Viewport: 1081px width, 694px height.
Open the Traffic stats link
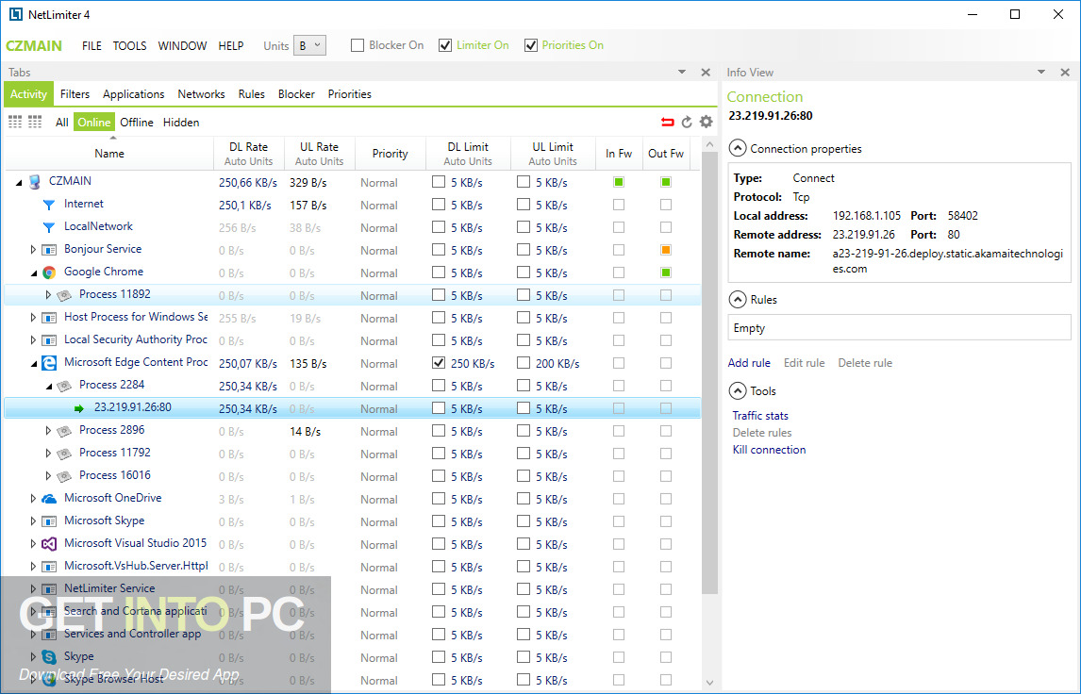(760, 416)
